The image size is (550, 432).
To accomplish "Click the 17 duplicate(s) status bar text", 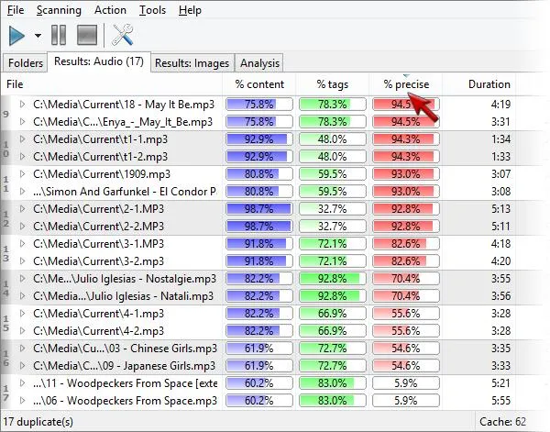I will pyautogui.click(x=38, y=422).
